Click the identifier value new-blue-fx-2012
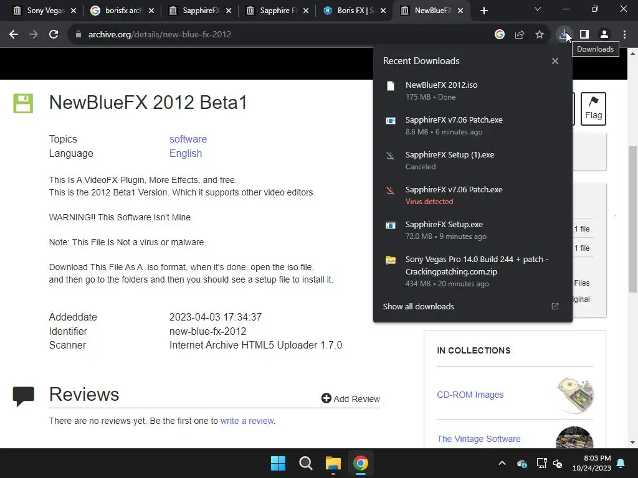Image resolution: width=638 pixels, height=478 pixels. tap(207, 331)
